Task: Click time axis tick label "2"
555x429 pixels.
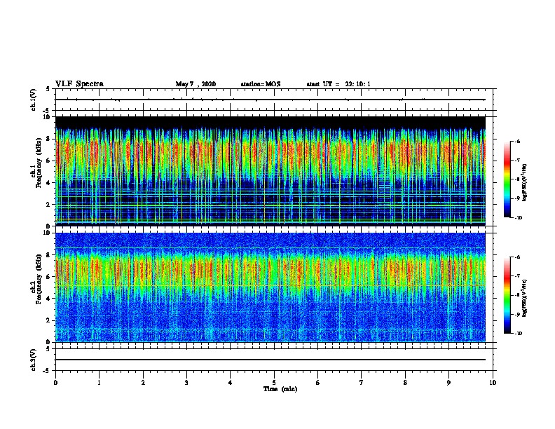Action: pos(143,383)
